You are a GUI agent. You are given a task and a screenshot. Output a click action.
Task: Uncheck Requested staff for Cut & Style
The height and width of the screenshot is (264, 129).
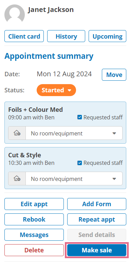click(79, 163)
